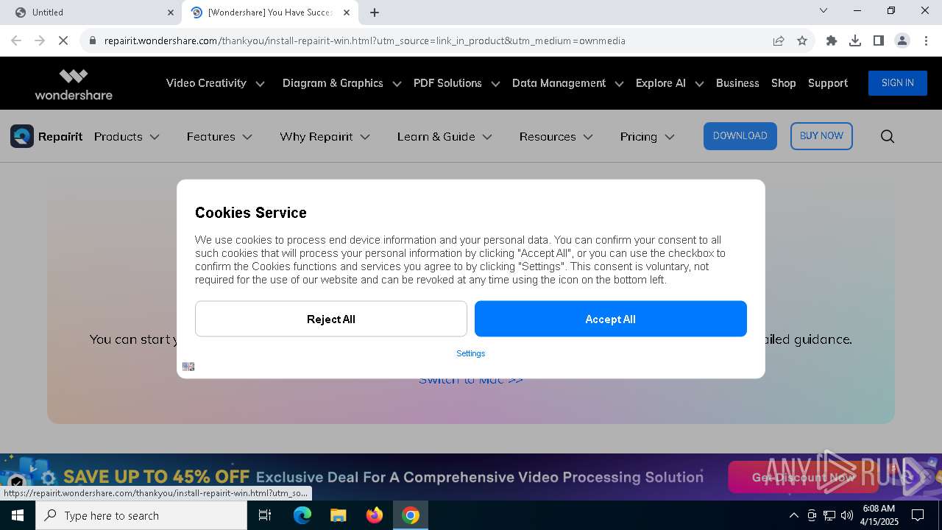Screen dimensions: 942x530
Task: Open Chrome profile avatar
Action: tap(902, 40)
